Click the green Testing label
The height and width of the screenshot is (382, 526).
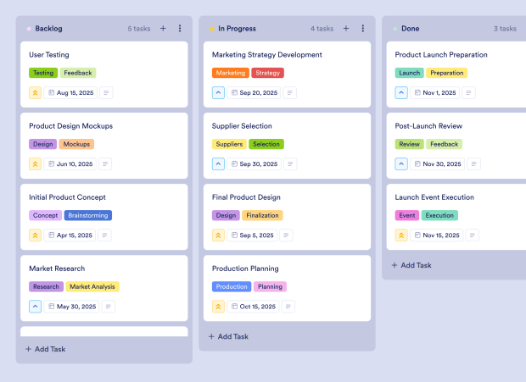pyautogui.click(x=43, y=73)
